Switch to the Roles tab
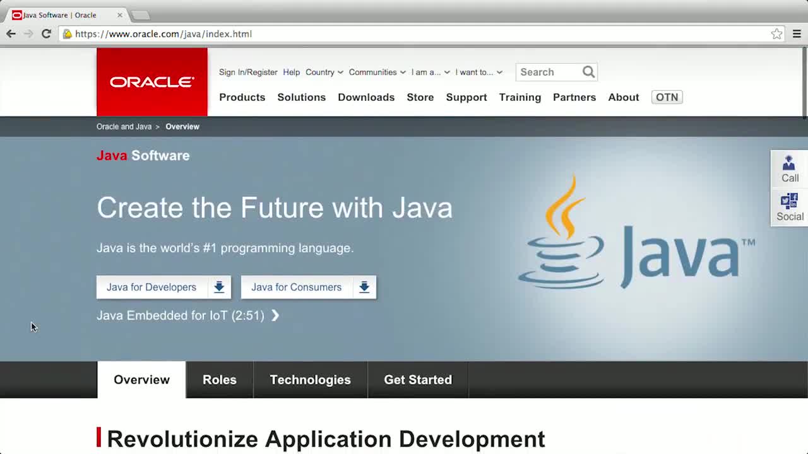This screenshot has height=454, width=808. 220,380
